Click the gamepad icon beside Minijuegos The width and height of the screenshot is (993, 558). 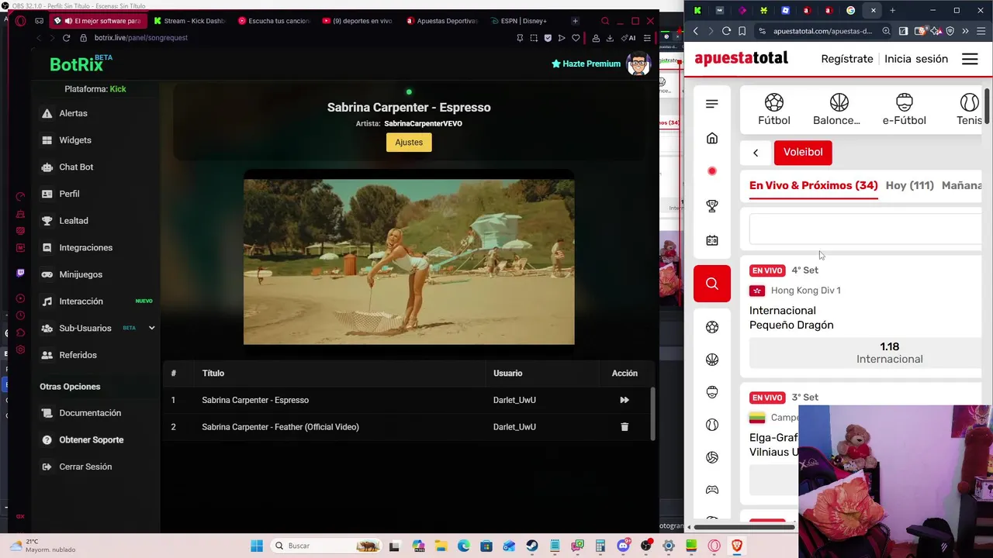tap(47, 274)
